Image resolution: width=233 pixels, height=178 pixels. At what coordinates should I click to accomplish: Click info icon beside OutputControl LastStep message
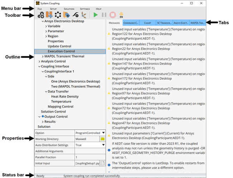pos(109,165)
